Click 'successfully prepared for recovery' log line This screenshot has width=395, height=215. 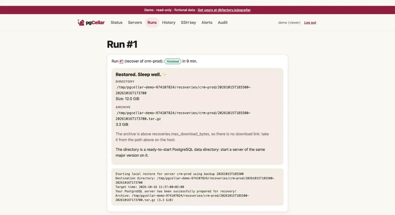(176, 191)
